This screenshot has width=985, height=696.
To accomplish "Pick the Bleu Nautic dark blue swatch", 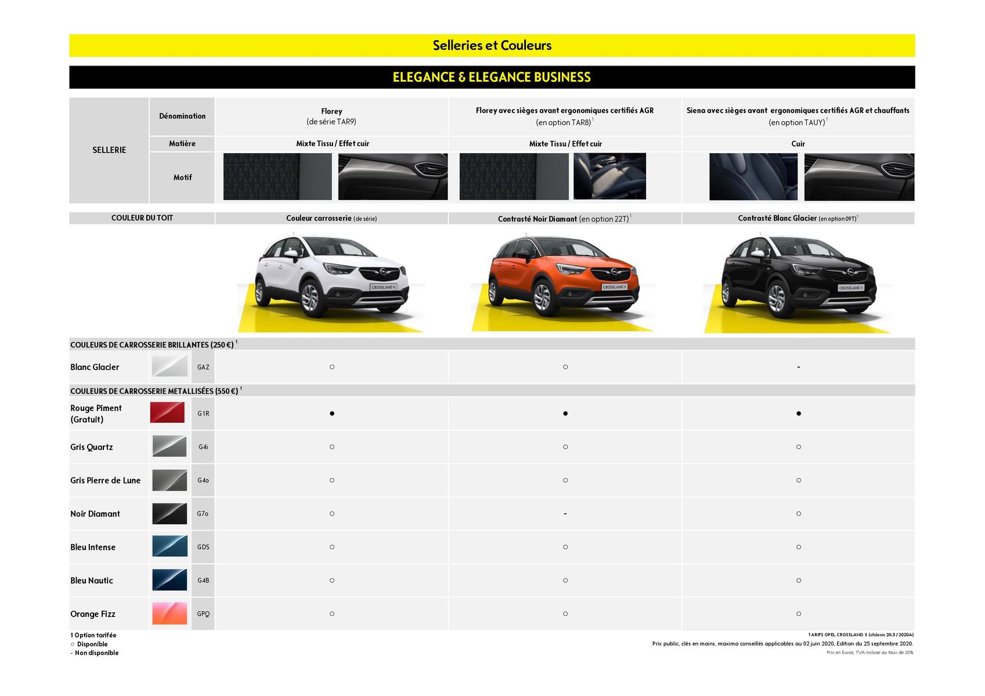I will [169, 580].
